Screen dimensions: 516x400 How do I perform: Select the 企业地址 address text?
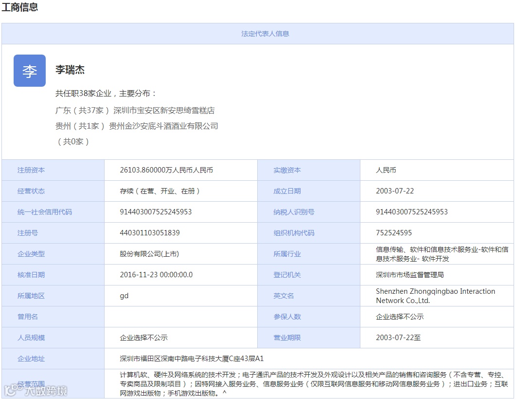tap(192, 359)
